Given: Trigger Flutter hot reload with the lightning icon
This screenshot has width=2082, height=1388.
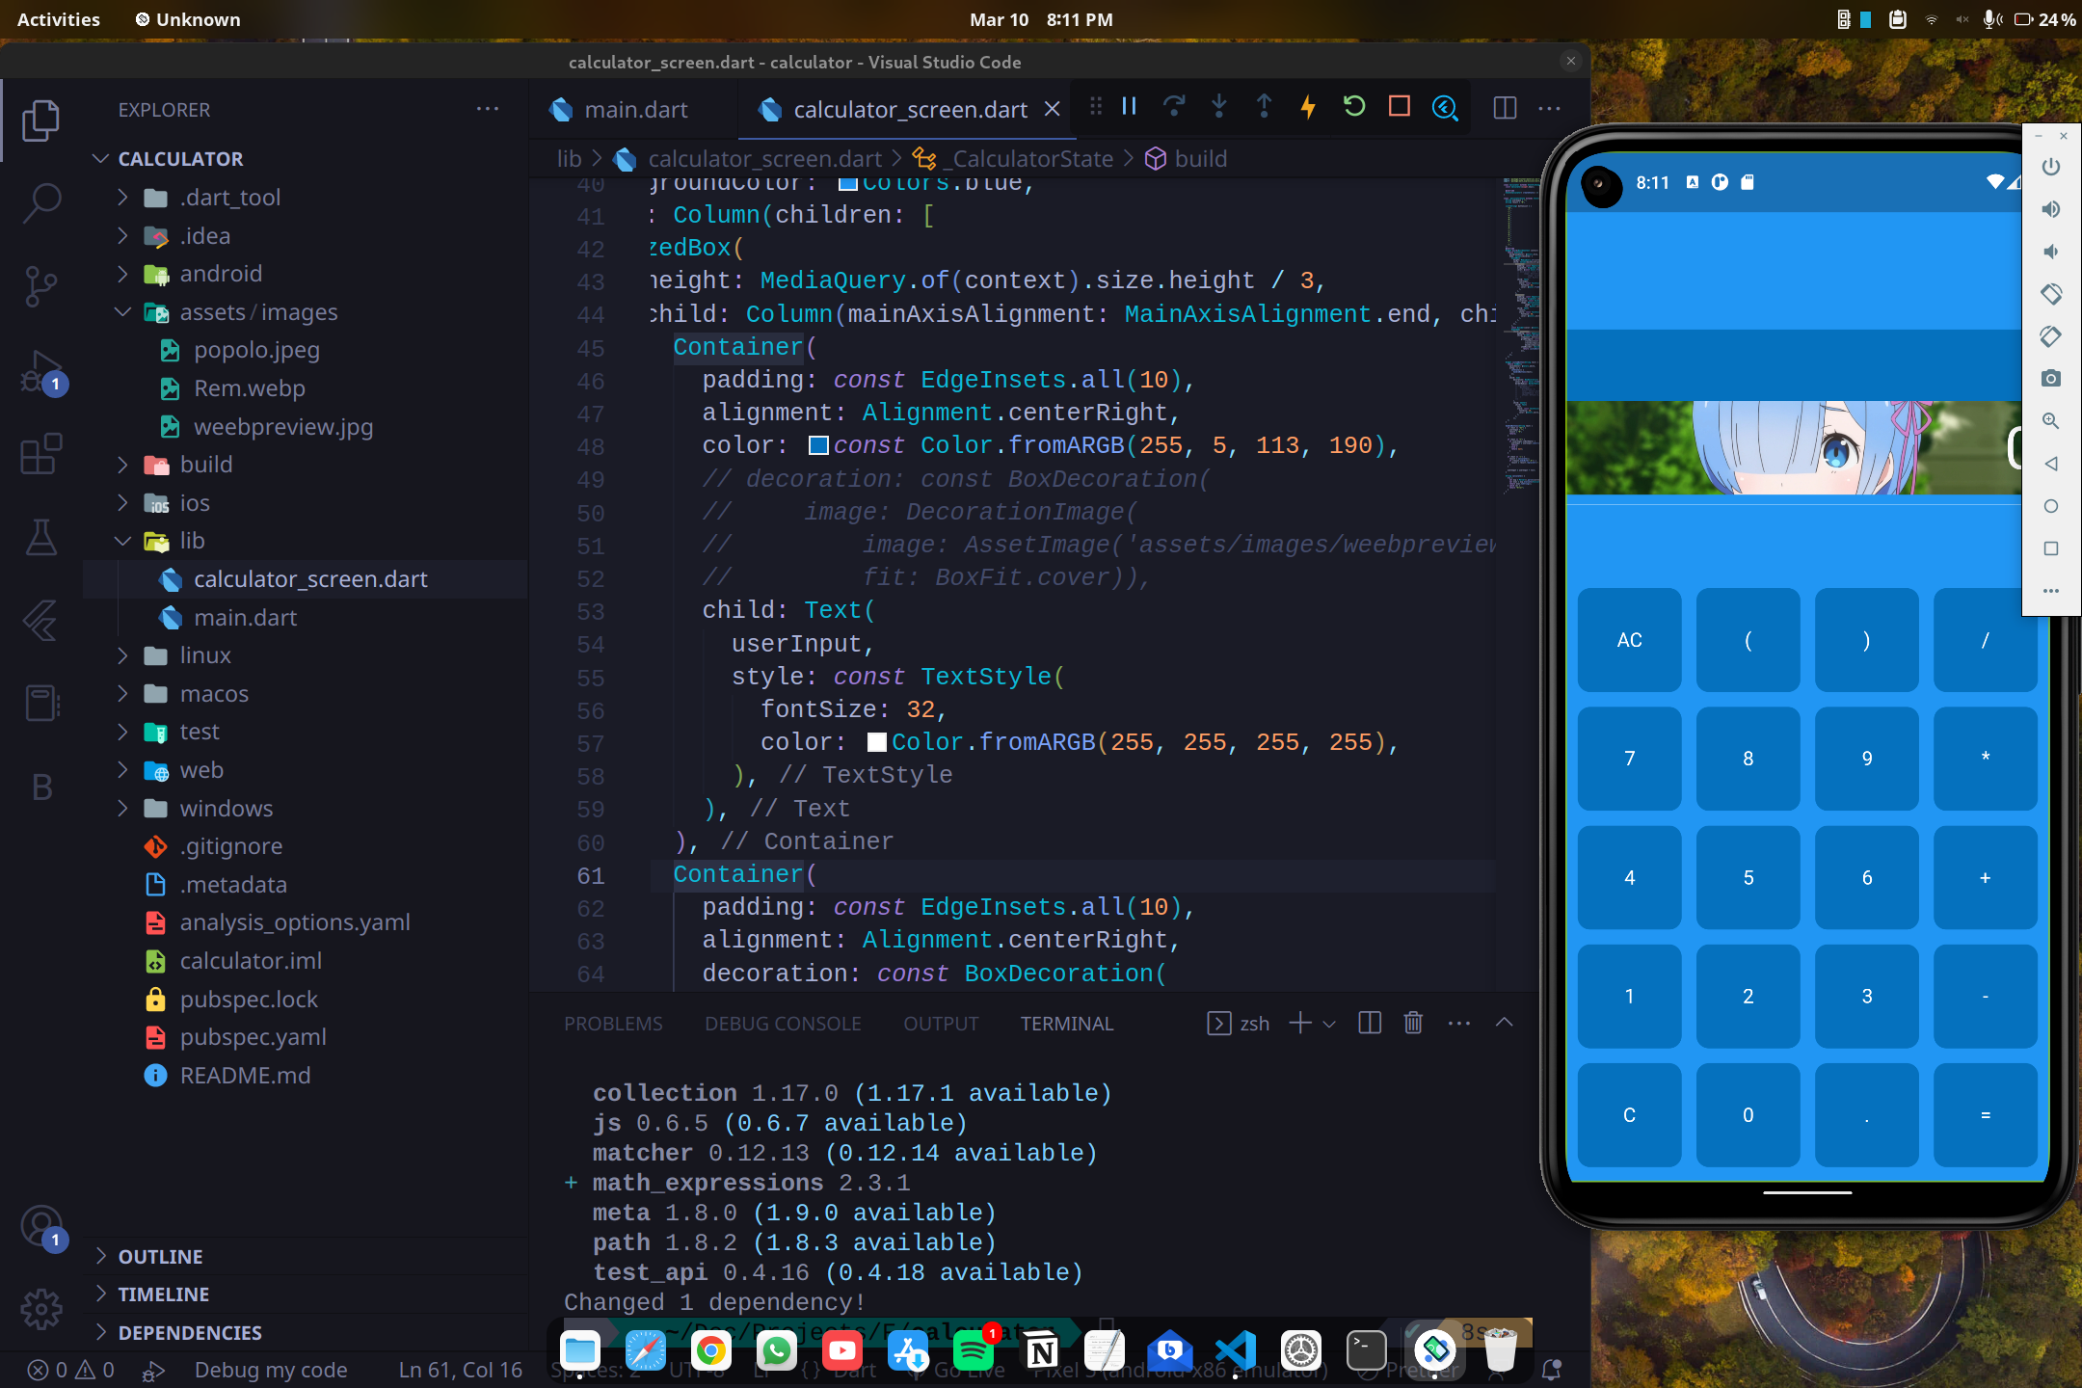Looking at the screenshot, I should [x=1308, y=107].
